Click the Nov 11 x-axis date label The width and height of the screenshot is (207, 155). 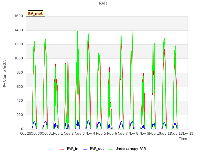click(166, 133)
